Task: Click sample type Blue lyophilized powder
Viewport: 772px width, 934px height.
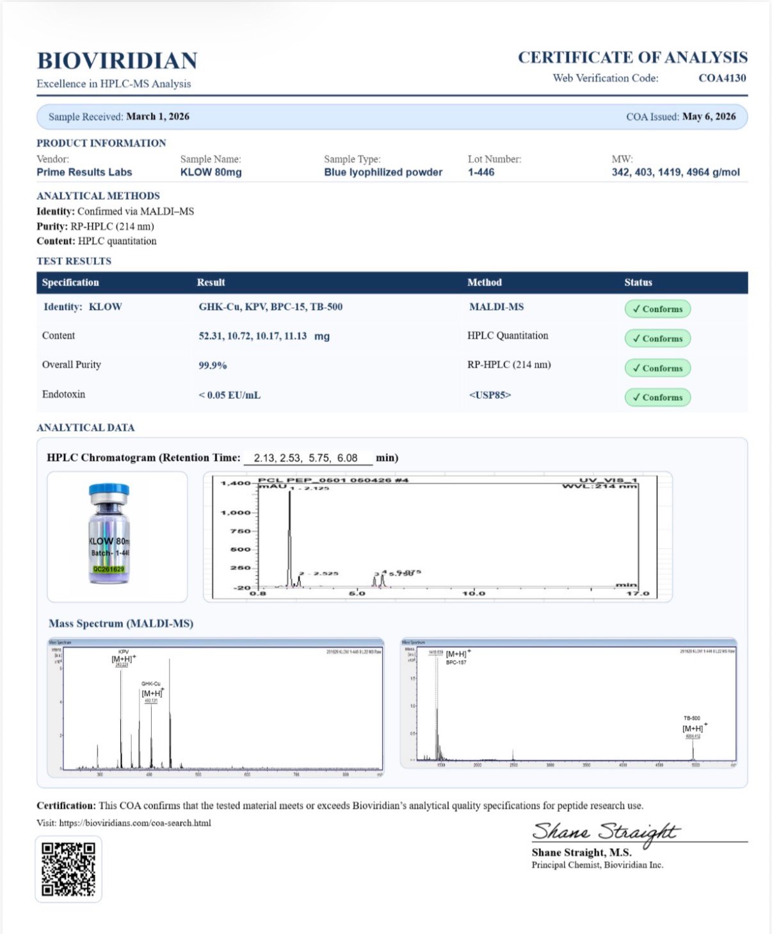Action: [383, 172]
